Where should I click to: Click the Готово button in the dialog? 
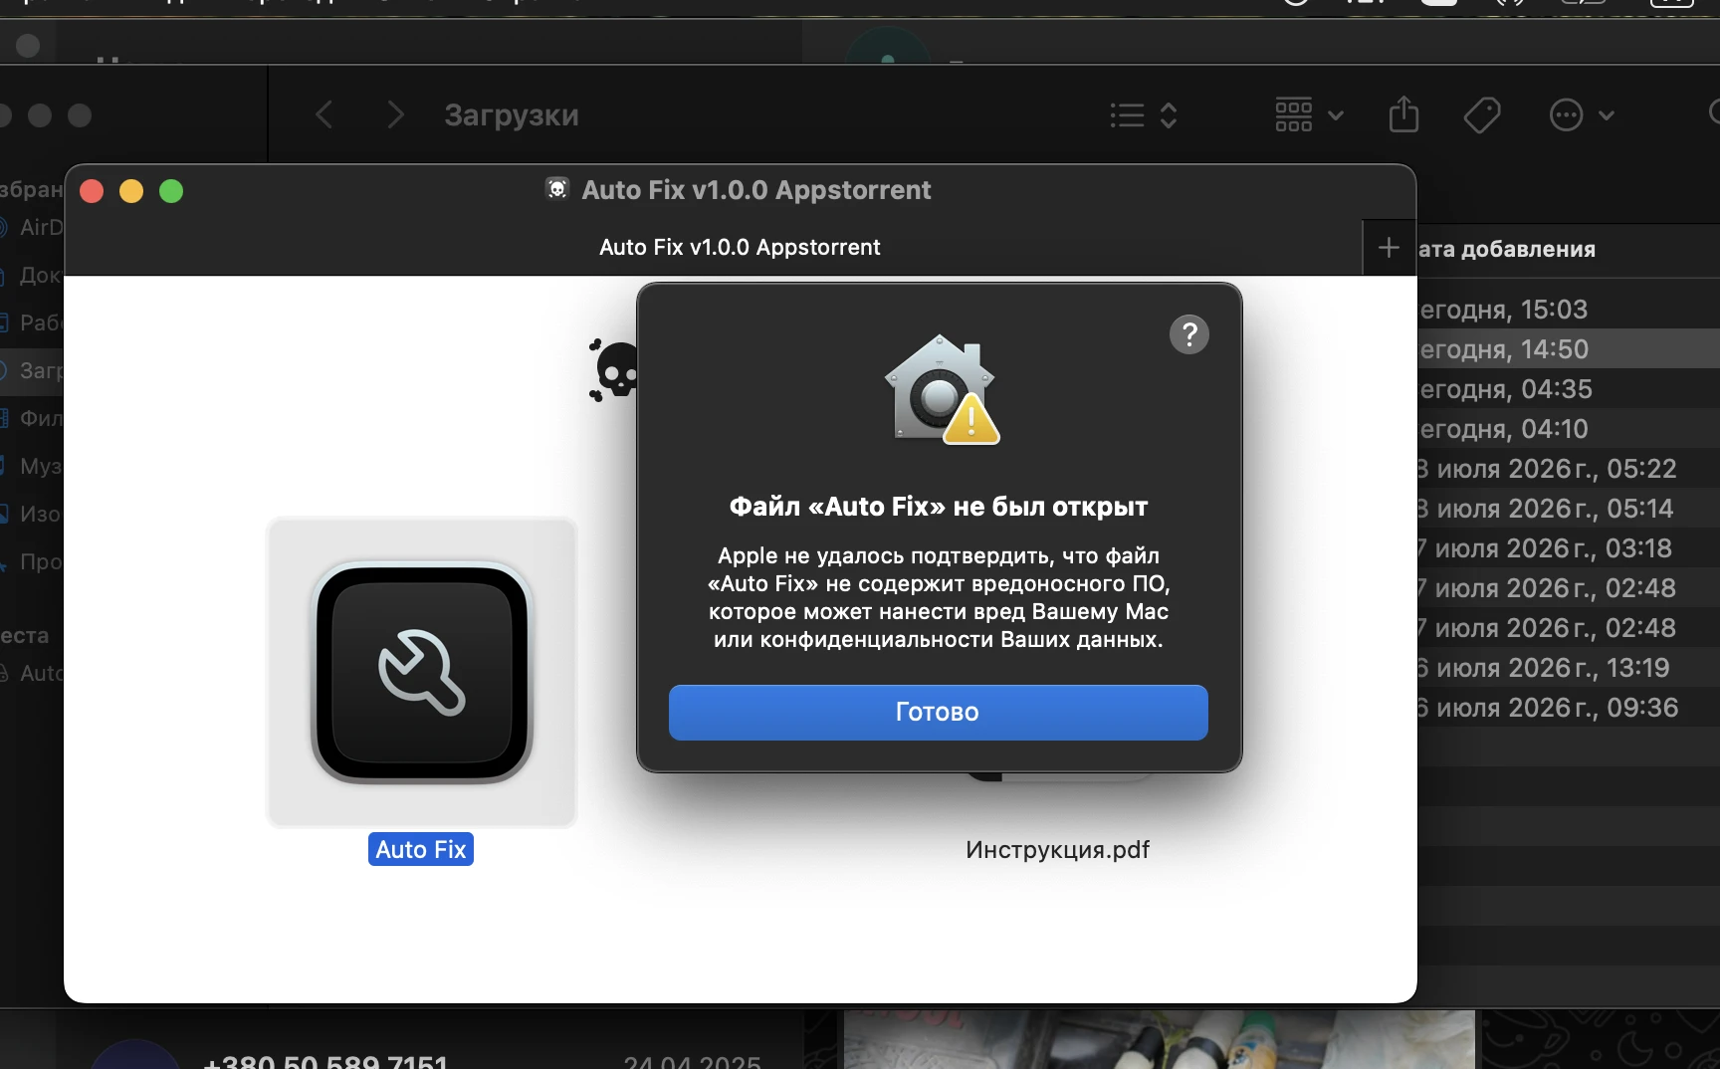[x=938, y=712]
